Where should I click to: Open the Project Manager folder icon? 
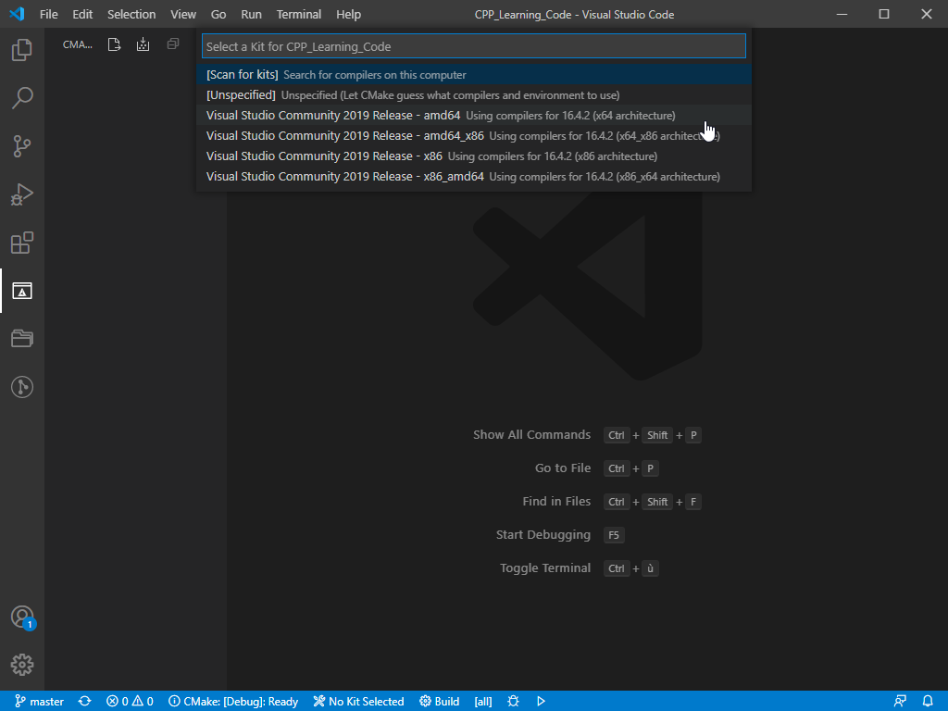22,339
